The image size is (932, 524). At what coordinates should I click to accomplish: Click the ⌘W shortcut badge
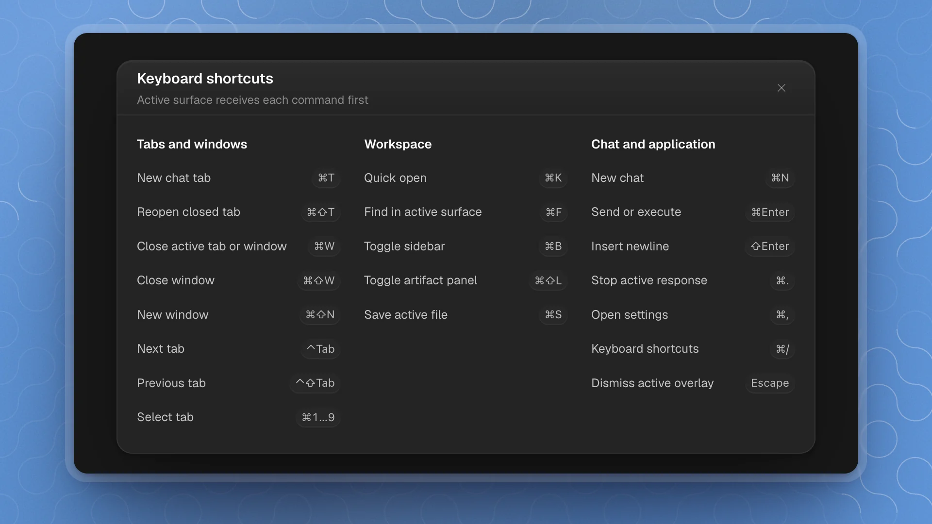click(x=324, y=246)
